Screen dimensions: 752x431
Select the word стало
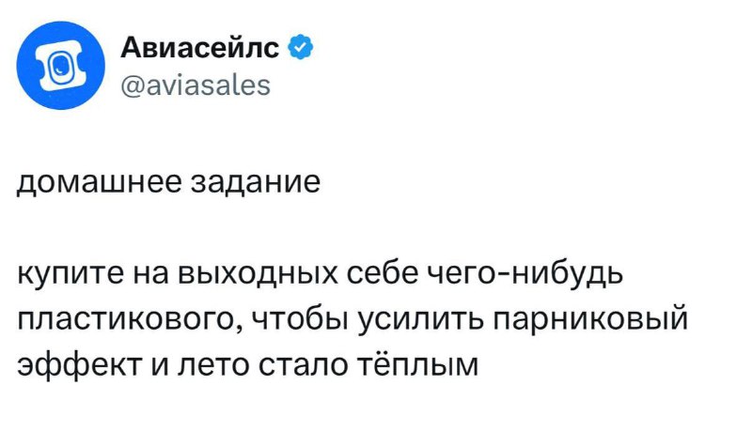pos(306,365)
